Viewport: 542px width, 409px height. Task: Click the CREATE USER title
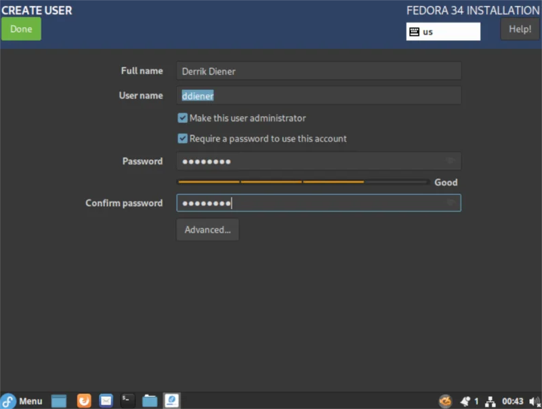click(37, 10)
